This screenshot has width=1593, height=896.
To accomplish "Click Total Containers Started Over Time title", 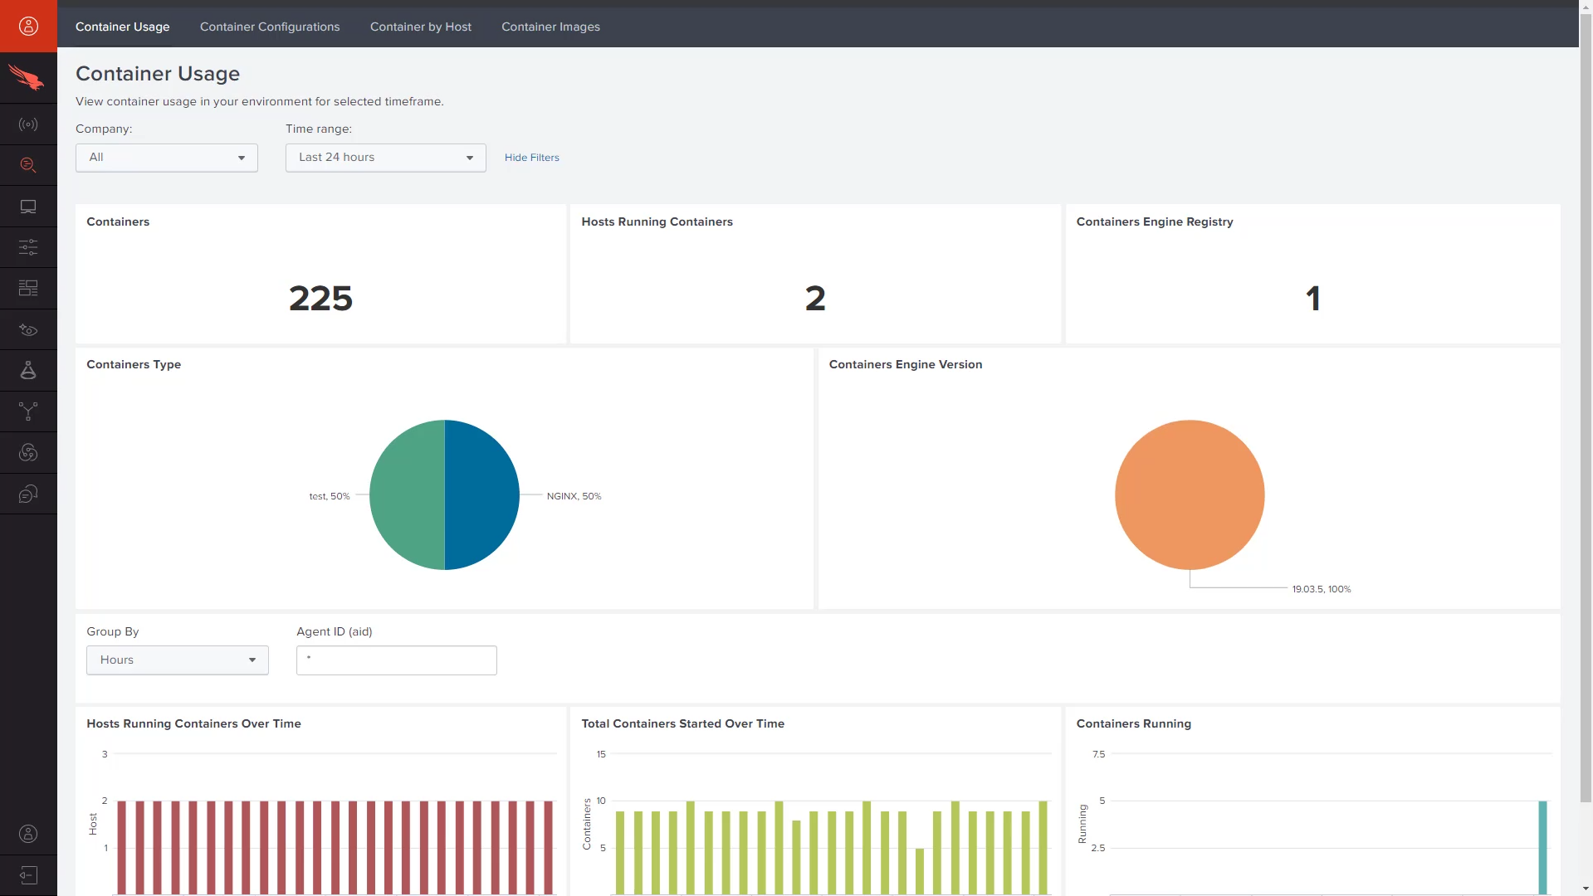I will tap(682, 723).
